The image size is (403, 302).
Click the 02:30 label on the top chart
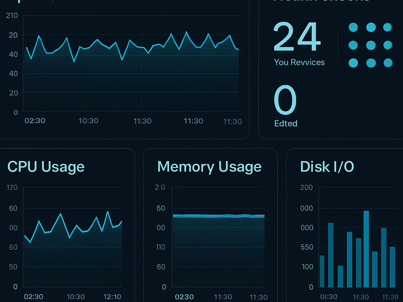pyautogui.click(x=35, y=121)
